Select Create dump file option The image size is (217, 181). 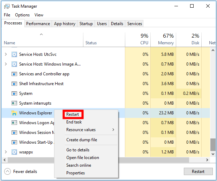coord(82,140)
